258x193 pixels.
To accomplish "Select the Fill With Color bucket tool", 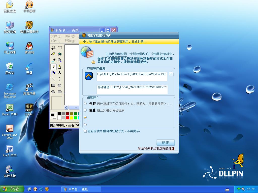I will [x=60, y=54].
